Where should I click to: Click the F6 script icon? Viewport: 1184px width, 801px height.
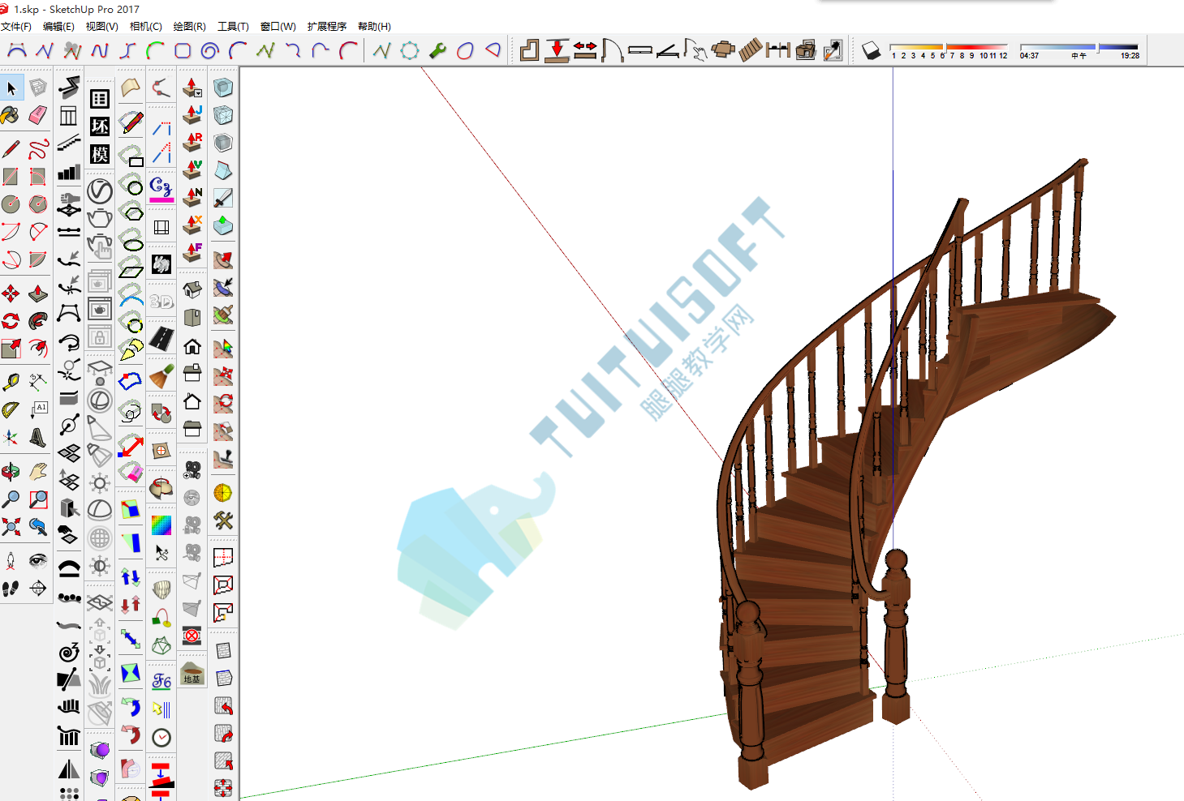point(161,680)
